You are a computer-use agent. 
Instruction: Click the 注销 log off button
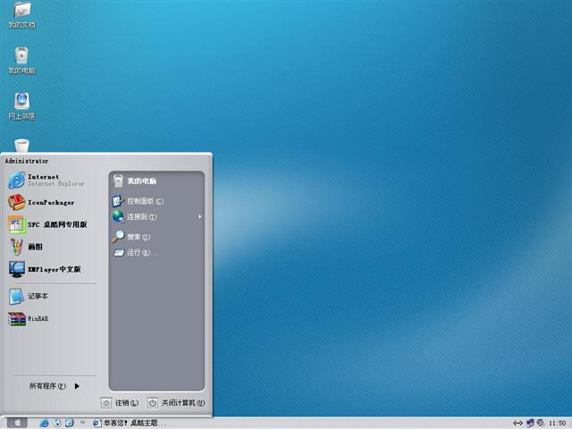coord(120,403)
